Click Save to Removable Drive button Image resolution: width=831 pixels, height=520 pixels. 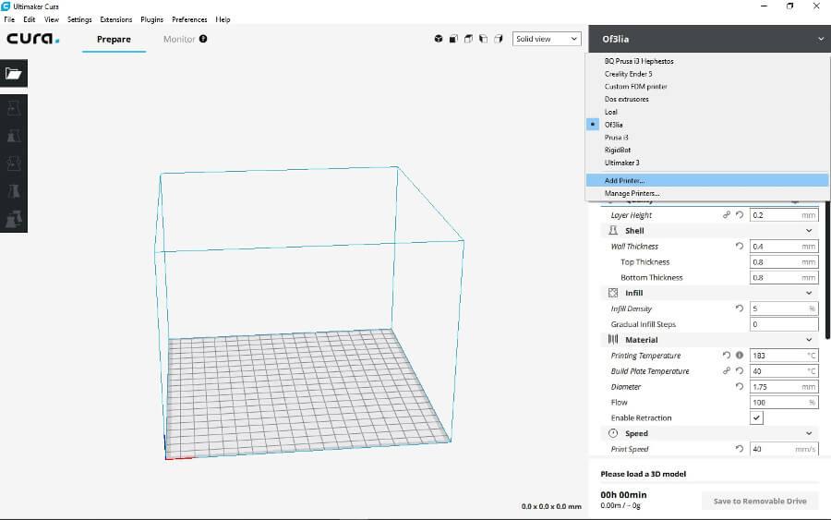760,501
